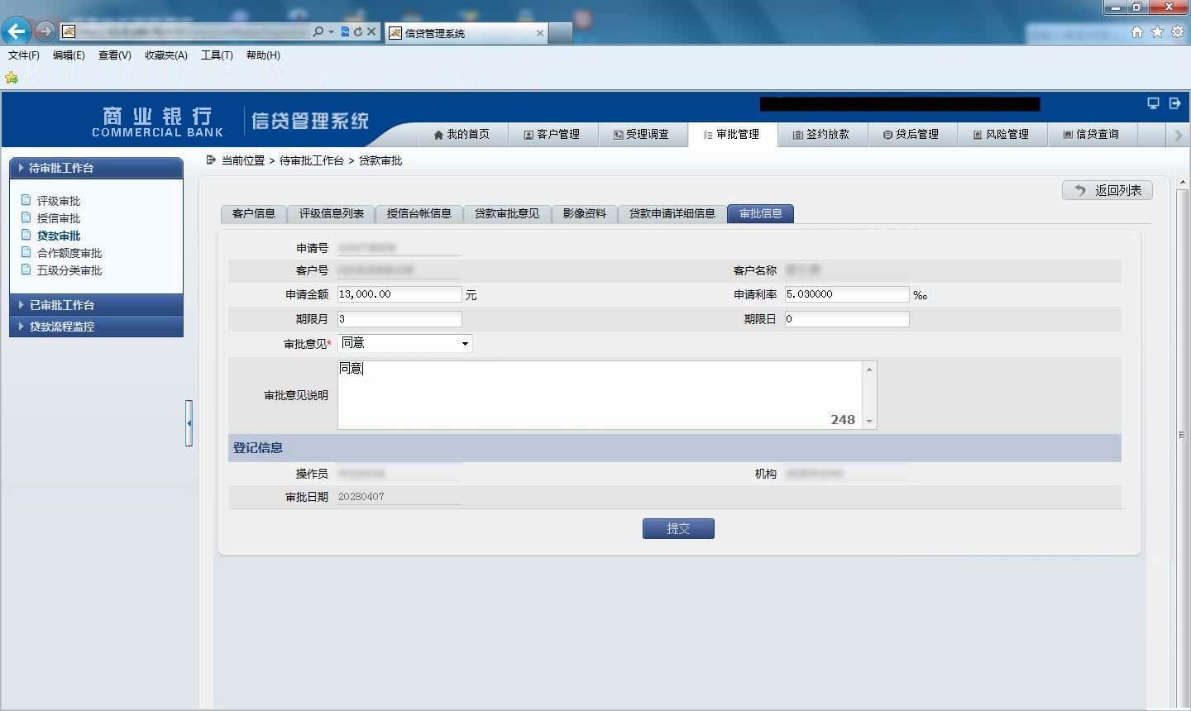1191x711 pixels.
Task: Open the 收藏夹(A) menu
Action: tap(166, 55)
